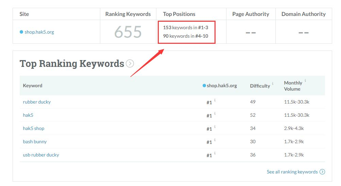Click the Top Ranking Keywords heading
The height and width of the screenshot is (186, 341).
72,63
